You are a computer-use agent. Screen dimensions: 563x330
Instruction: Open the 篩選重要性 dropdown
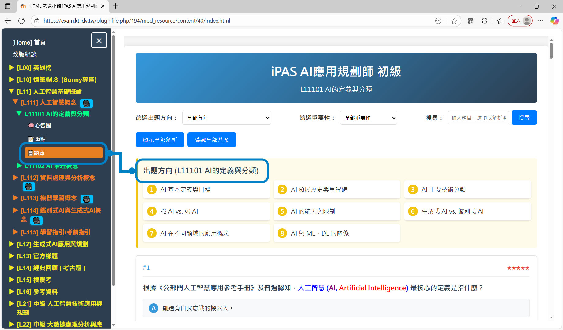point(368,118)
